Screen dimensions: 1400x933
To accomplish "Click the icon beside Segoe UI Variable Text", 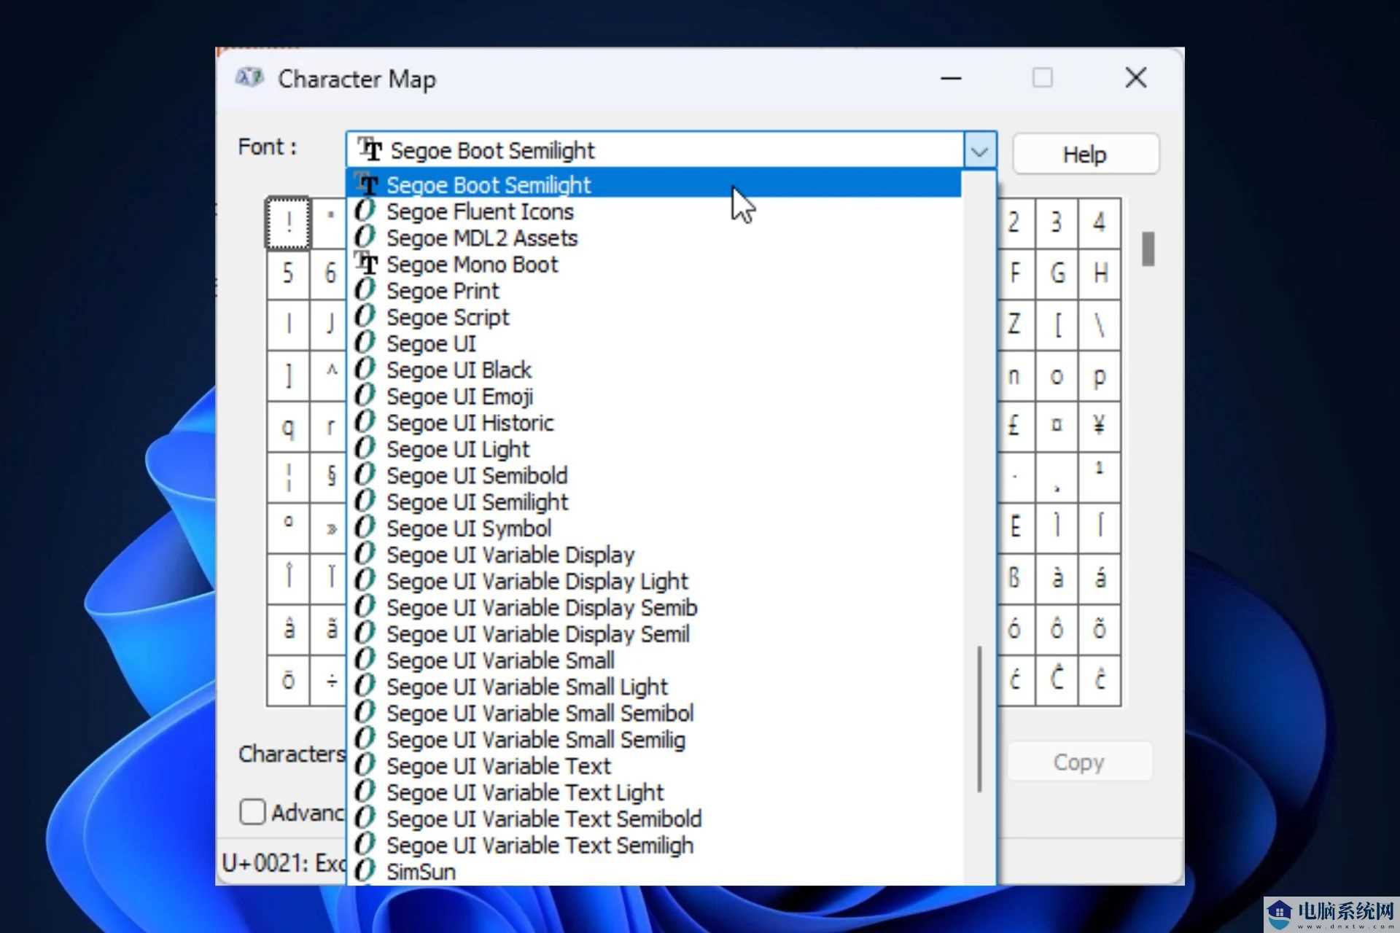I will pyautogui.click(x=365, y=765).
